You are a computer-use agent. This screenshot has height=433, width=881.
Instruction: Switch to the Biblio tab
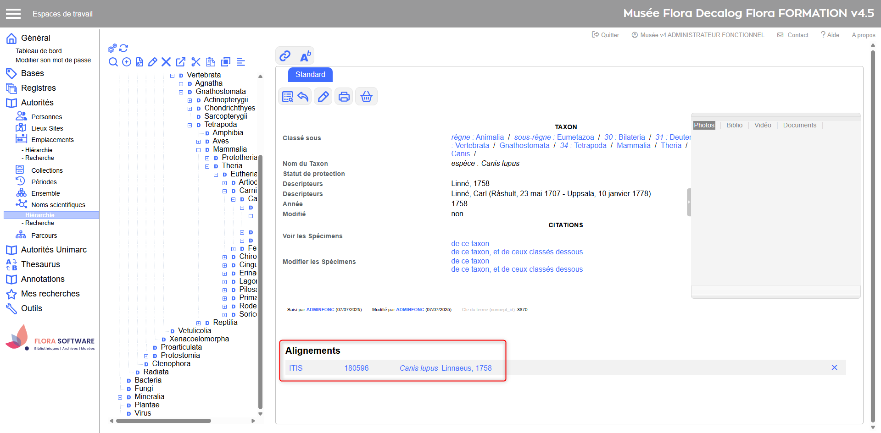pyautogui.click(x=734, y=125)
